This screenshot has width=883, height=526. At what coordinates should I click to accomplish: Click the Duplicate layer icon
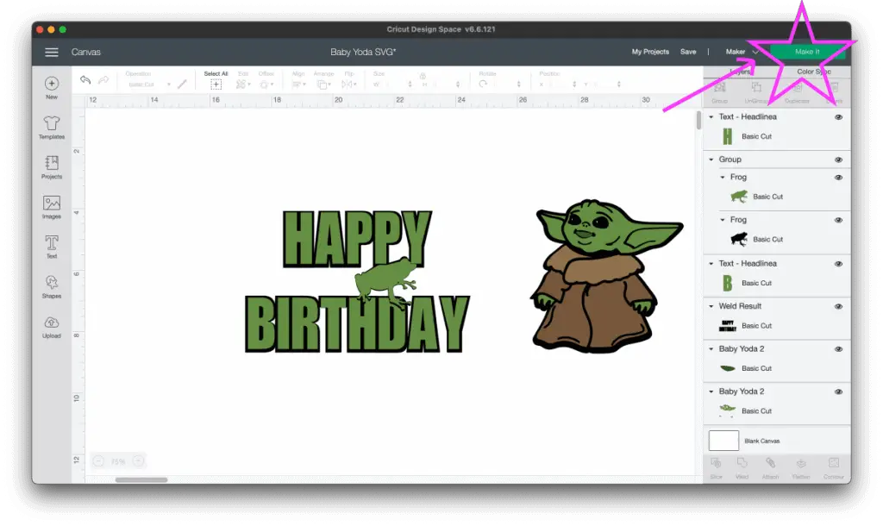[798, 87]
